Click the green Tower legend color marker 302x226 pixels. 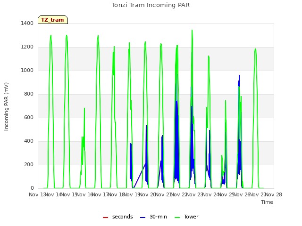tap(177, 218)
